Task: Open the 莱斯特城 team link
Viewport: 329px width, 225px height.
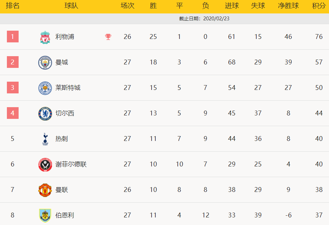Action: [x=68, y=88]
